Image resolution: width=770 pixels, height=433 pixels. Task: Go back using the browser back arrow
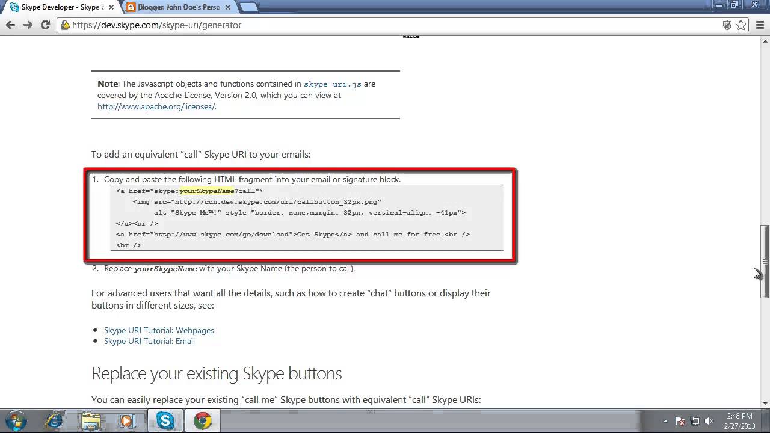pos(10,25)
